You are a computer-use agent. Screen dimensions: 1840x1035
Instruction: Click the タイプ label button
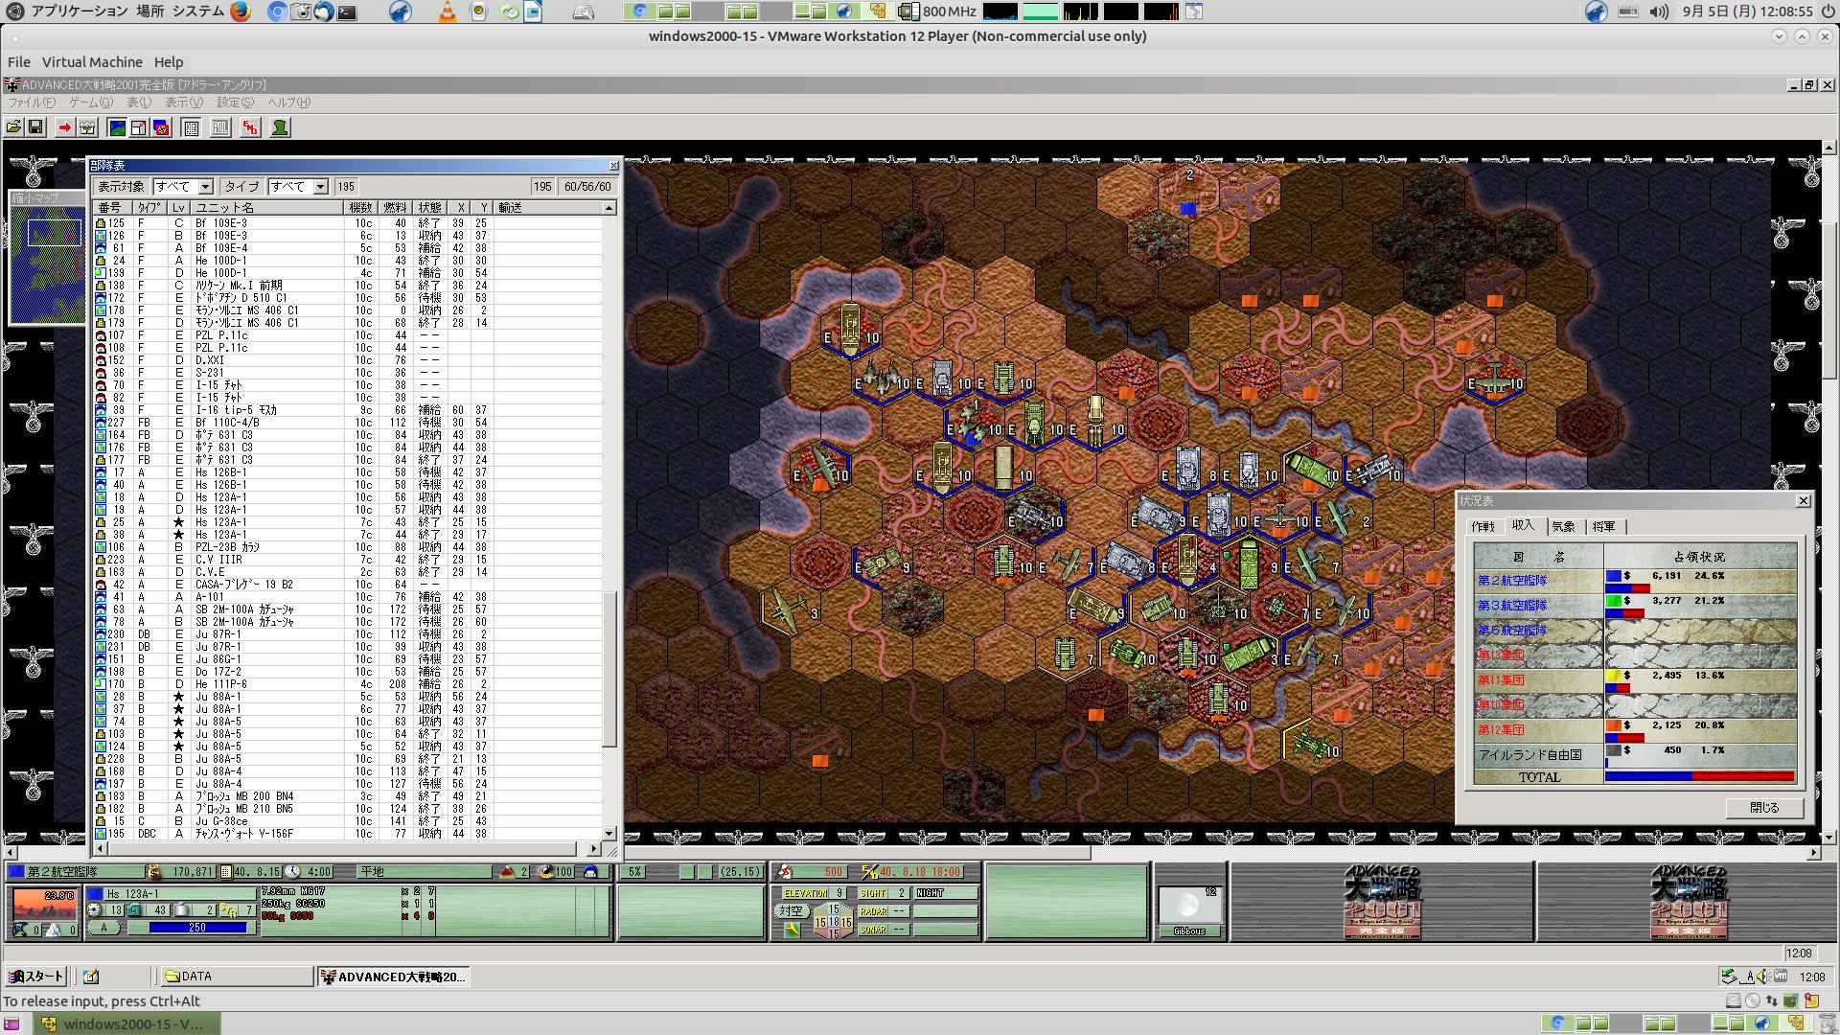coord(241,187)
